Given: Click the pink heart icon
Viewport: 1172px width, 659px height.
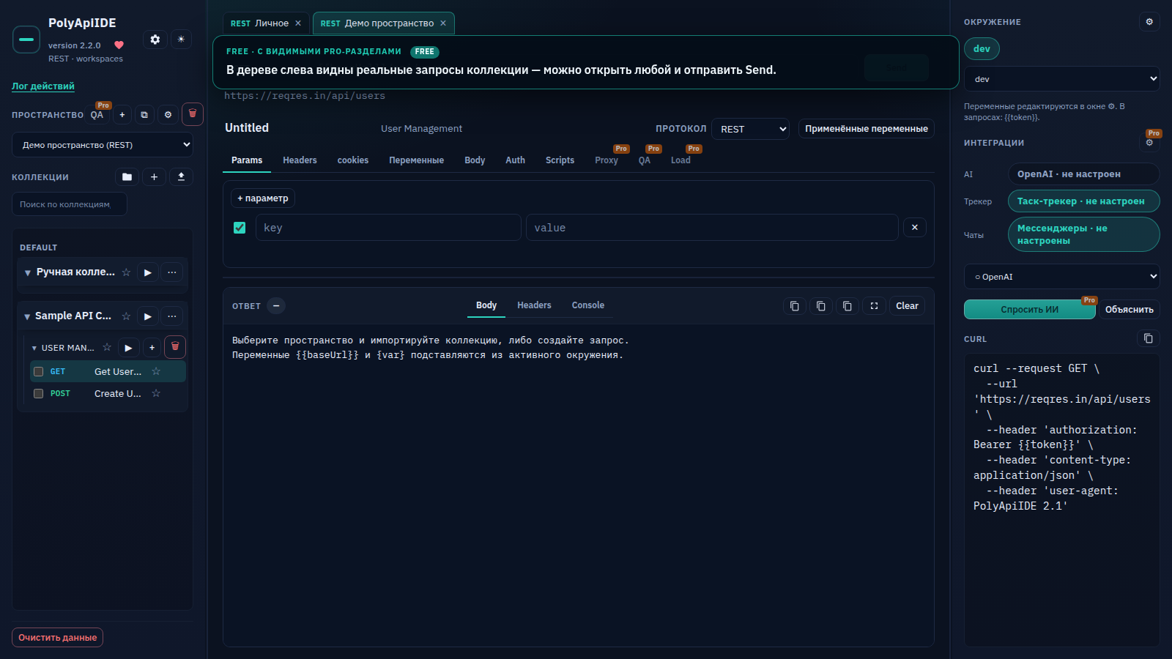Looking at the screenshot, I should coord(119,45).
